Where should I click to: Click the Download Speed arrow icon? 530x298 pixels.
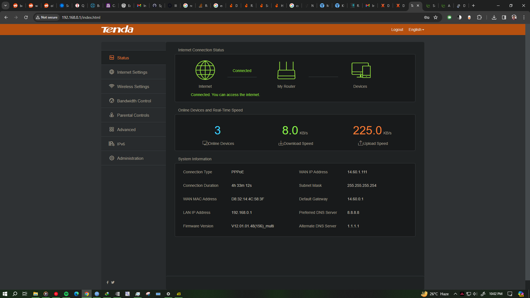click(281, 143)
